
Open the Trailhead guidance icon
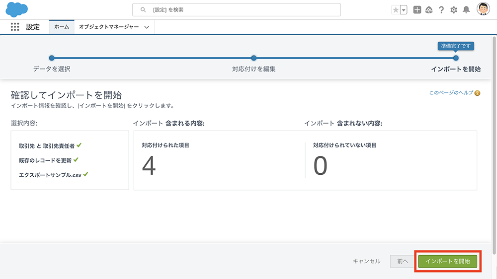429,10
